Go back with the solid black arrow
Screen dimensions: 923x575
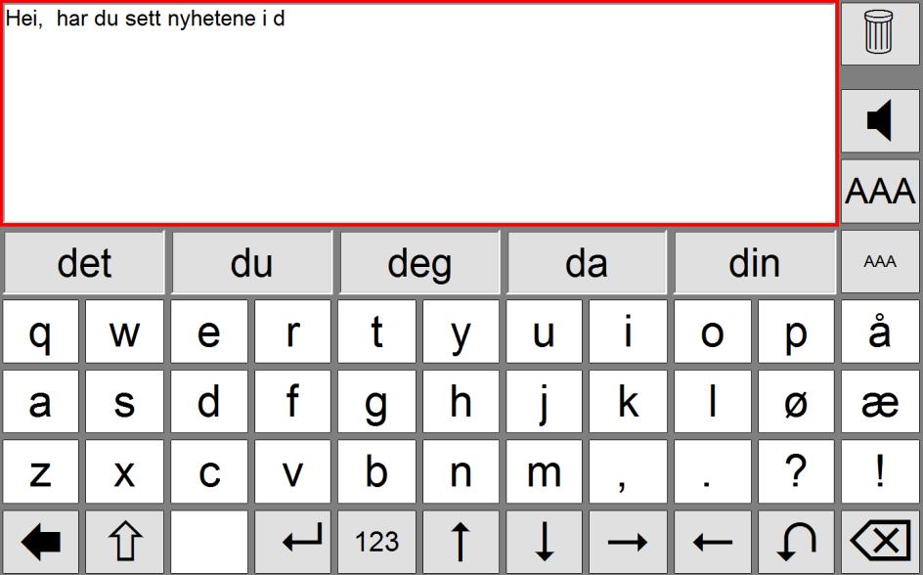pyautogui.click(x=41, y=542)
